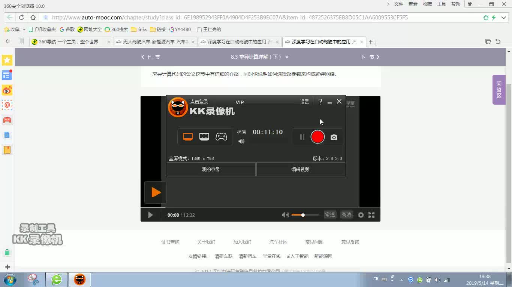Click the address bar URL
Viewport: 512px width, 287px height.
230,18
